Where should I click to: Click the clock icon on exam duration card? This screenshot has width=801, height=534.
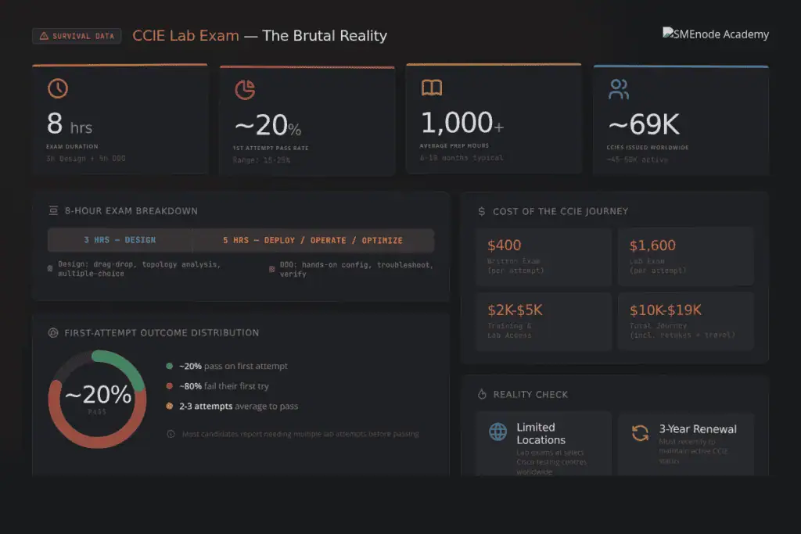58,88
